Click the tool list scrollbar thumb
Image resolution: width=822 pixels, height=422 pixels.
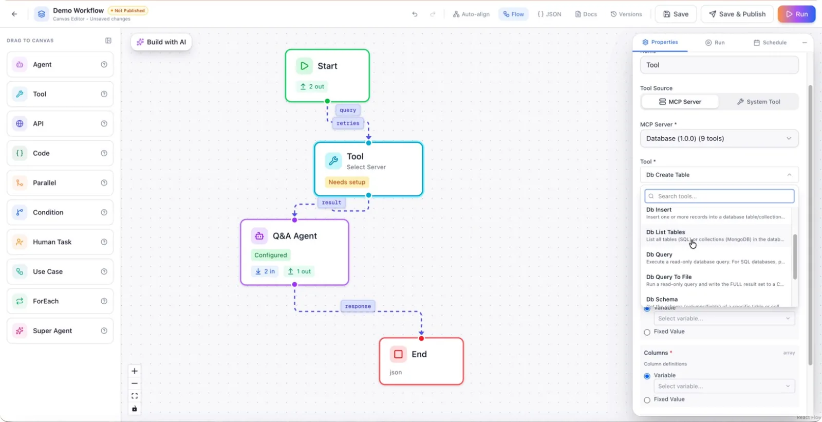795,257
